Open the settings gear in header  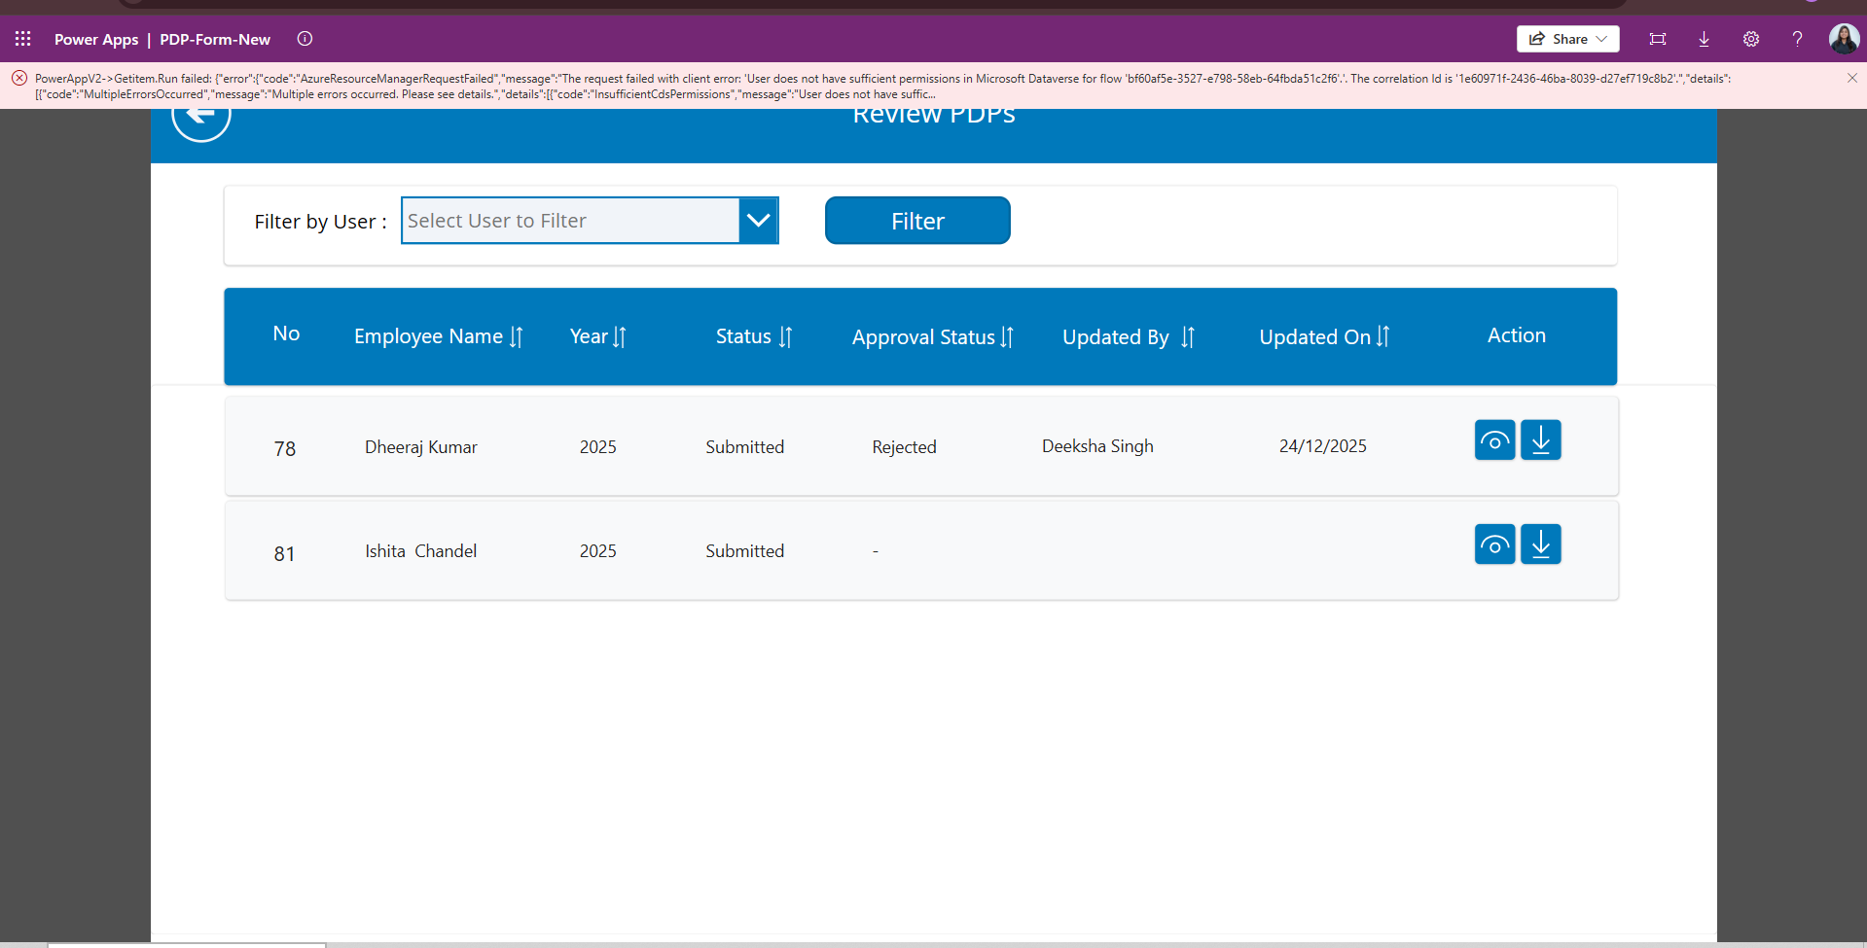[1750, 39]
